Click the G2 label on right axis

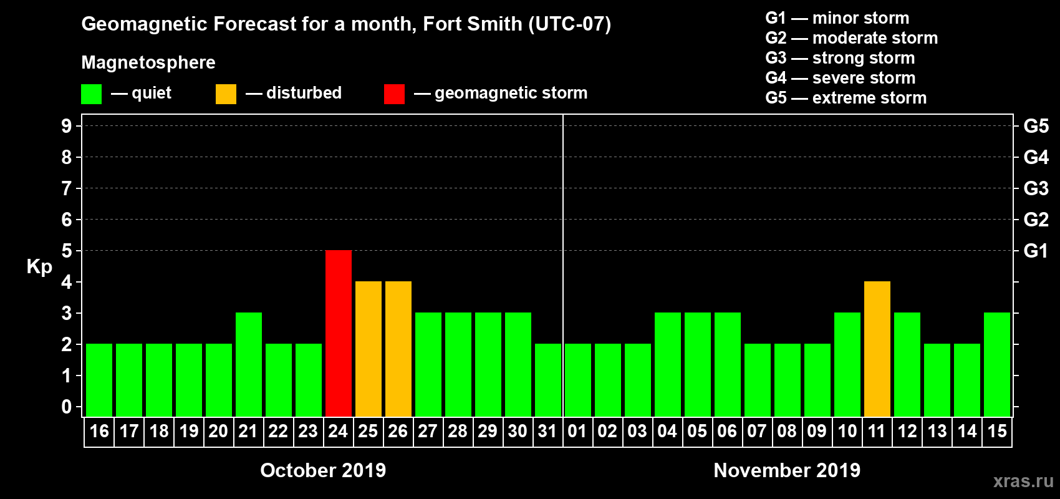coord(1036,220)
